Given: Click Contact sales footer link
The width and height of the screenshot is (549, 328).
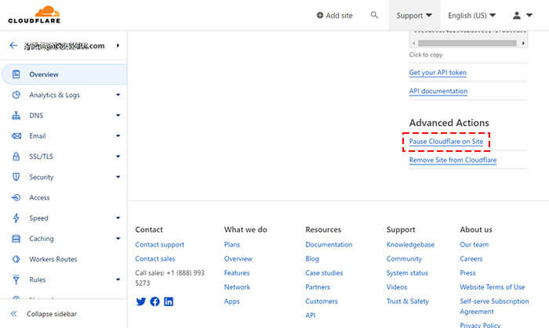Looking at the screenshot, I should [155, 259].
